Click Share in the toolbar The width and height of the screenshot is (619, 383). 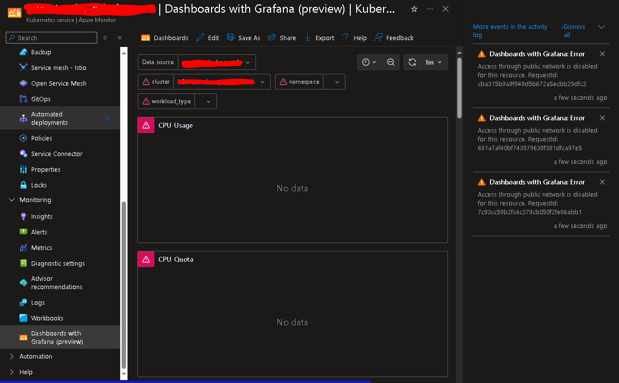tap(282, 38)
